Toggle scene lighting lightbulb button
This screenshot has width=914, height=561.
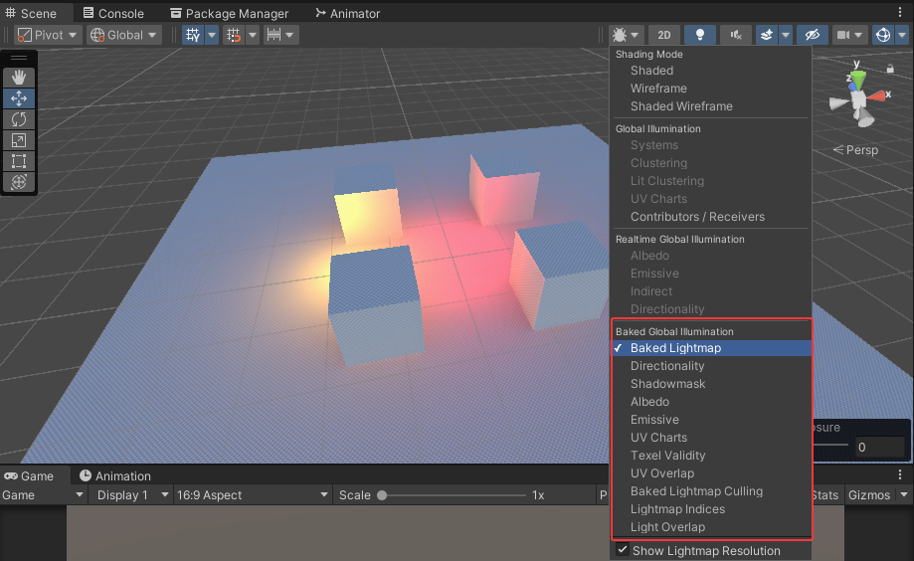[699, 35]
